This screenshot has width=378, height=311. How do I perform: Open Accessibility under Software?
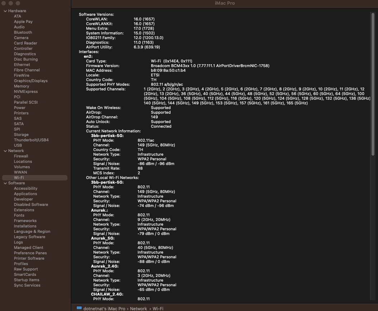(25, 188)
